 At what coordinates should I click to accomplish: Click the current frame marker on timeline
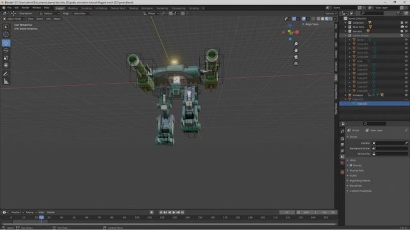click(x=42, y=217)
